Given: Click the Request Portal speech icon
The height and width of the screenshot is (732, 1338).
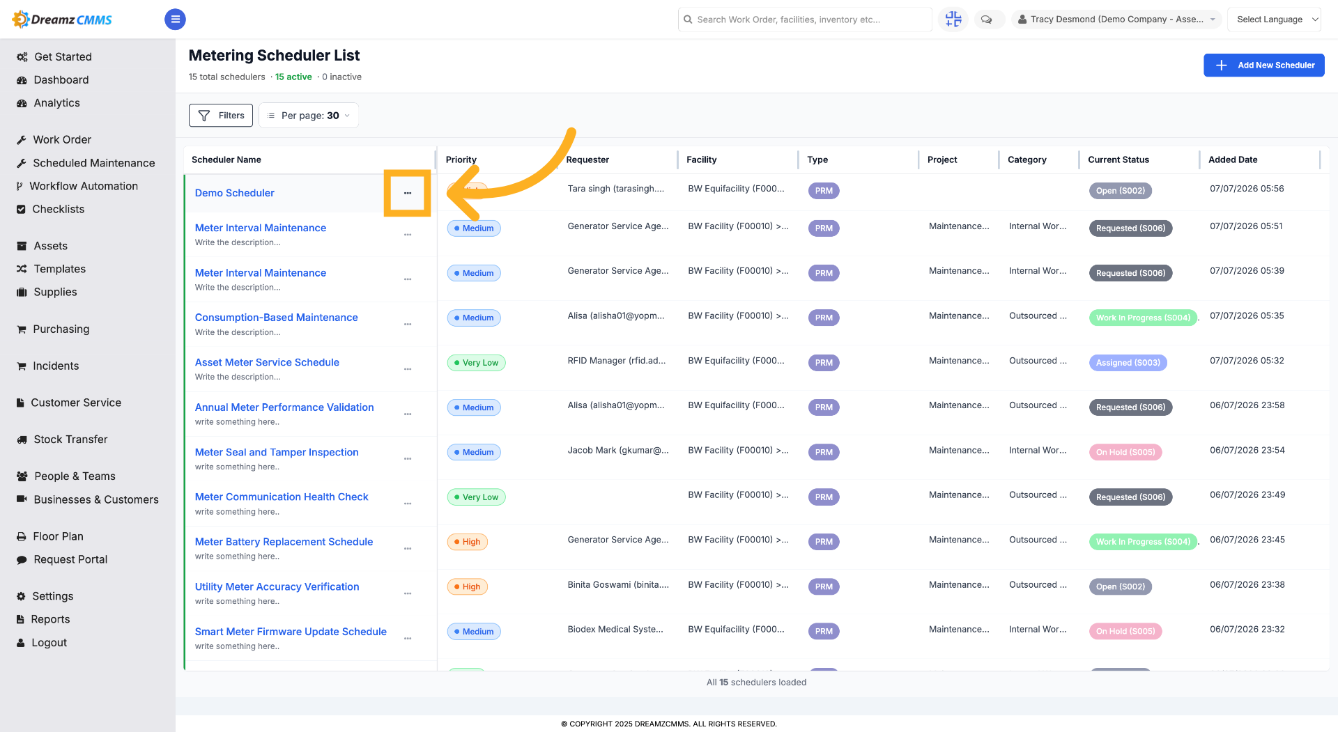Looking at the screenshot, I should click(22, 560).
